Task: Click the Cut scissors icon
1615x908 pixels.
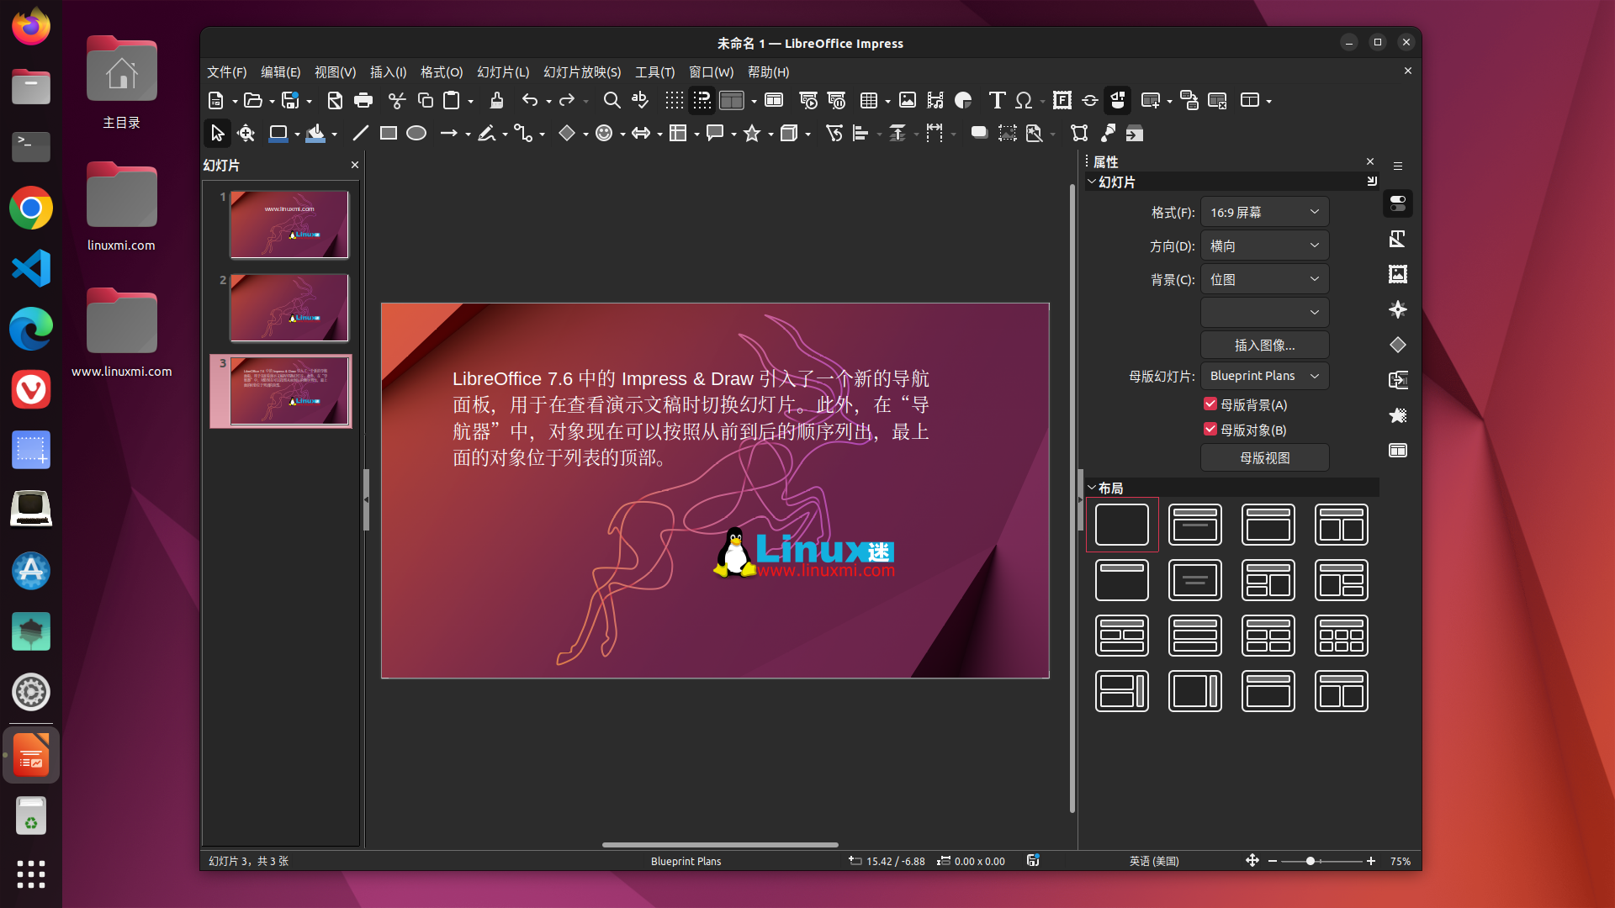Action: pos(397,101)
